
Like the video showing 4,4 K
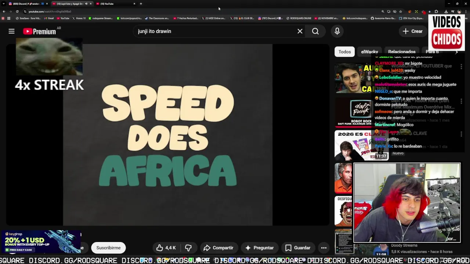coord(166,248)
